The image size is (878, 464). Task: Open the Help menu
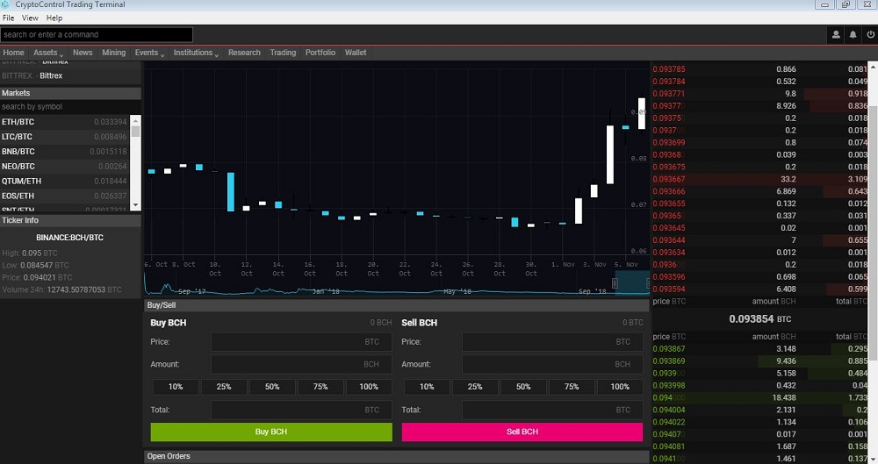54,18
